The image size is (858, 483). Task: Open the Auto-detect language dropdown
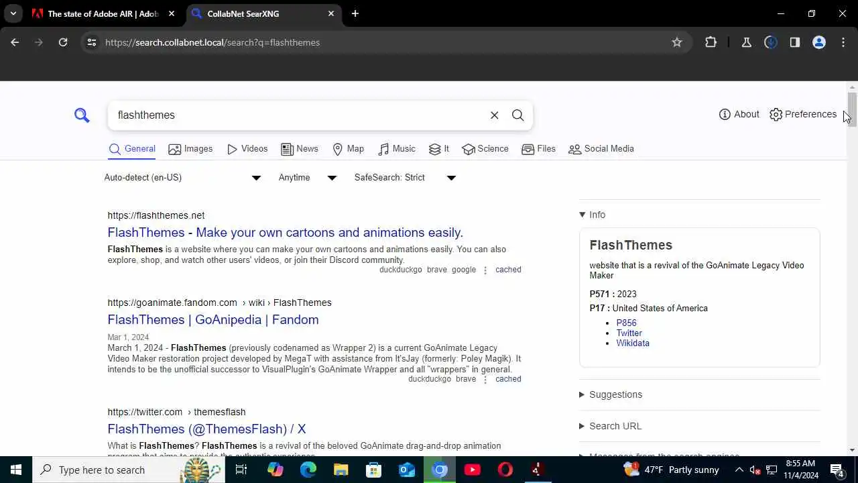182,178
